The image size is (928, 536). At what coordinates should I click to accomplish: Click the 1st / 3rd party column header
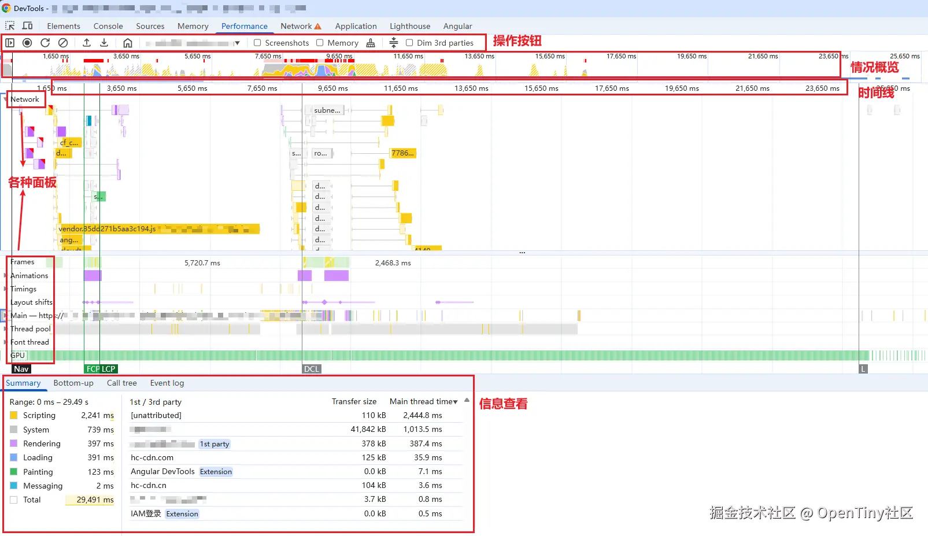click(156, 402)
